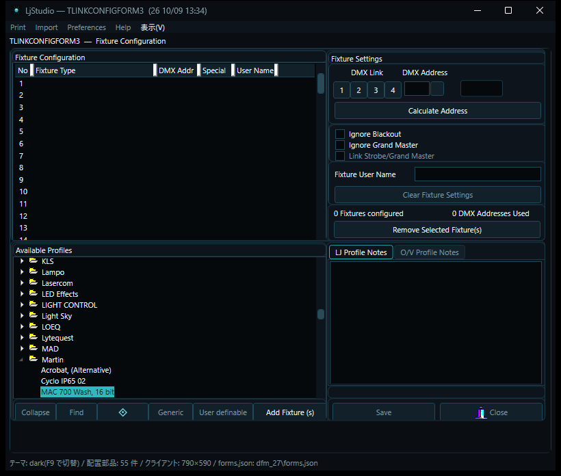The image size is (561, 476).
Task: Click the diamond icon button
Action: pos(122,412)
